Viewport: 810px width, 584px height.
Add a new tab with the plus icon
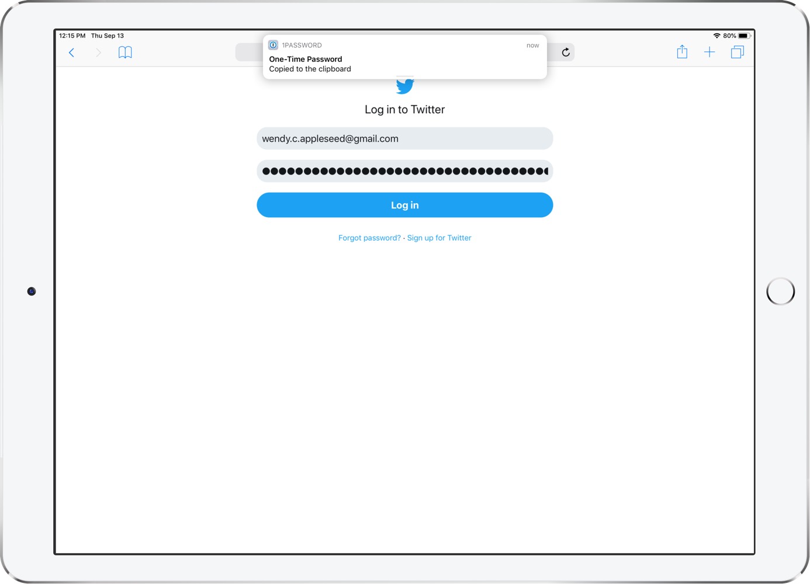(709, 52)
